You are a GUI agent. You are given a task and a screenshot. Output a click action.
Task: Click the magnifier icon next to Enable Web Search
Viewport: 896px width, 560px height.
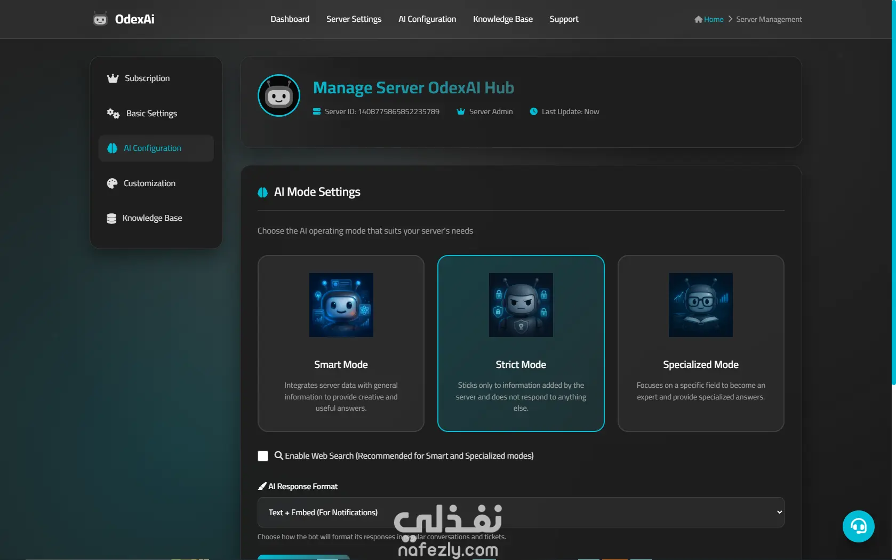pos(278,455)
